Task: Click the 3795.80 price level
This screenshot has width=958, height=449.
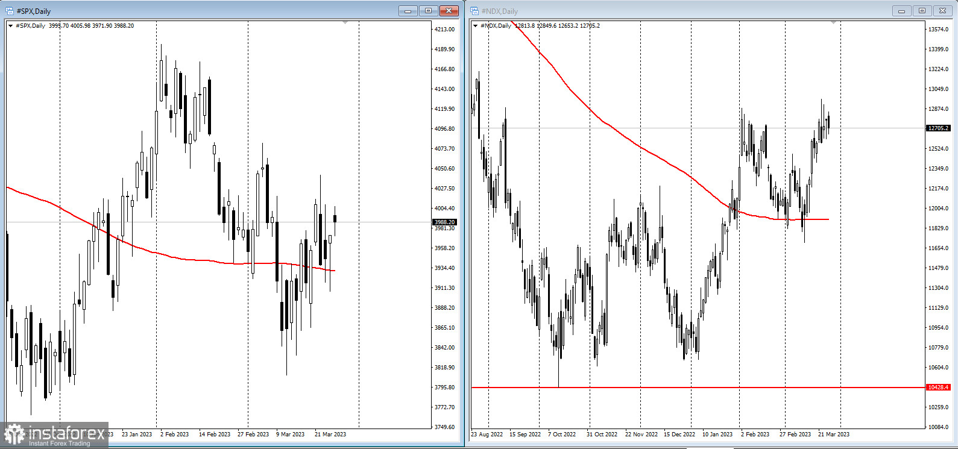Action: click(444, 388)
